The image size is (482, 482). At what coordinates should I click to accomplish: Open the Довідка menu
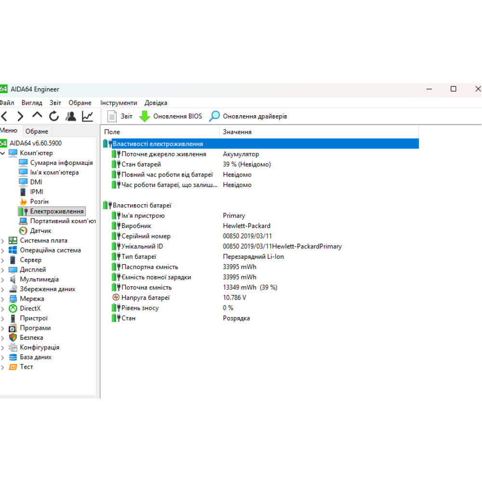156,103
